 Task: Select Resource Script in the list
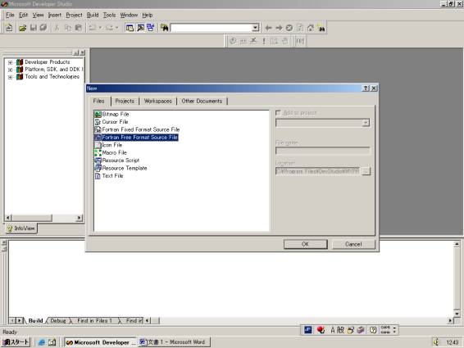pos(121,160)
